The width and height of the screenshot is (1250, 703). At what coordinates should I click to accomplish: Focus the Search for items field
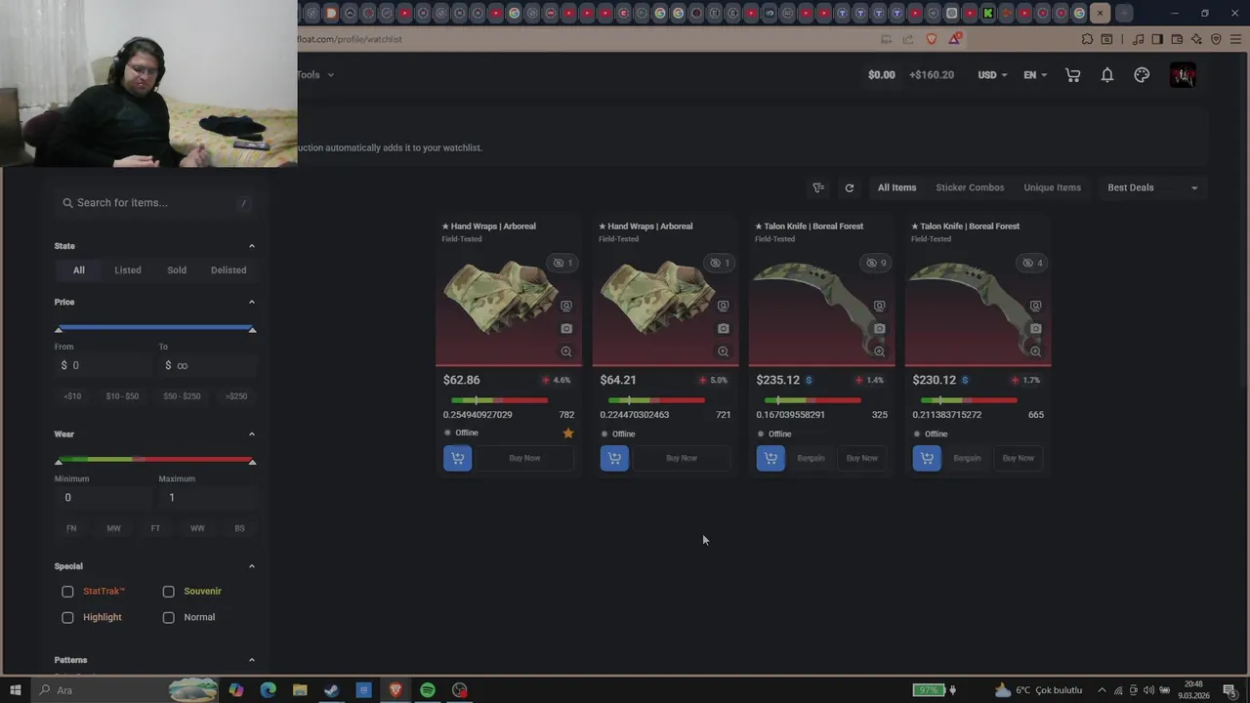point(155,203)
